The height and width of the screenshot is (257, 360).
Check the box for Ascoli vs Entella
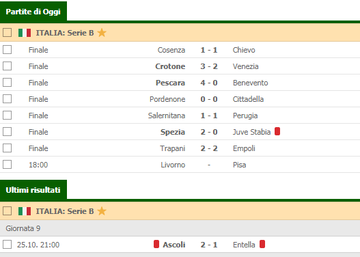pyautogui.click(x=7, y=245)
